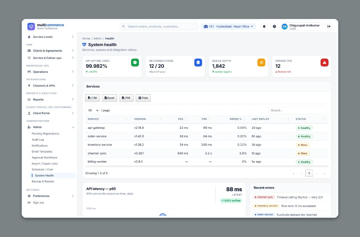Open the 50 per page dropdown
The height and width of the screenshot is (237, 360).
pyautogui.click(x=93, y=110)
